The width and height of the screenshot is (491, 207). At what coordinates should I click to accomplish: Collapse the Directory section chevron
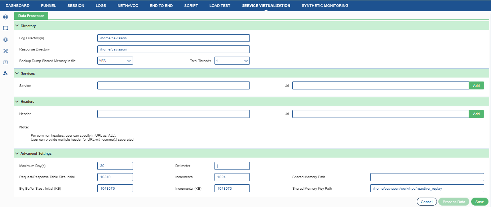[17, 26]
